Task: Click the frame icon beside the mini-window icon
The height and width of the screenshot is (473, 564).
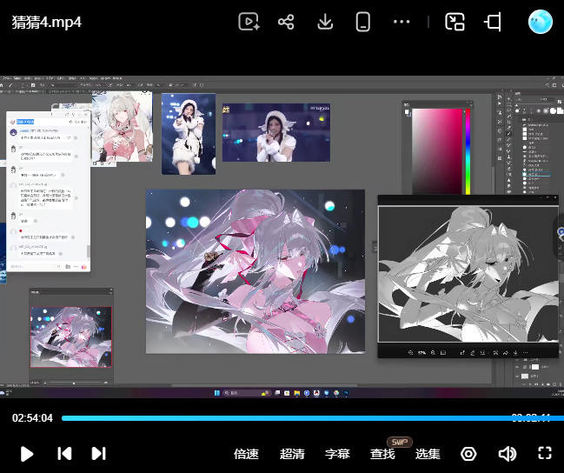Action: click(493, 23)
